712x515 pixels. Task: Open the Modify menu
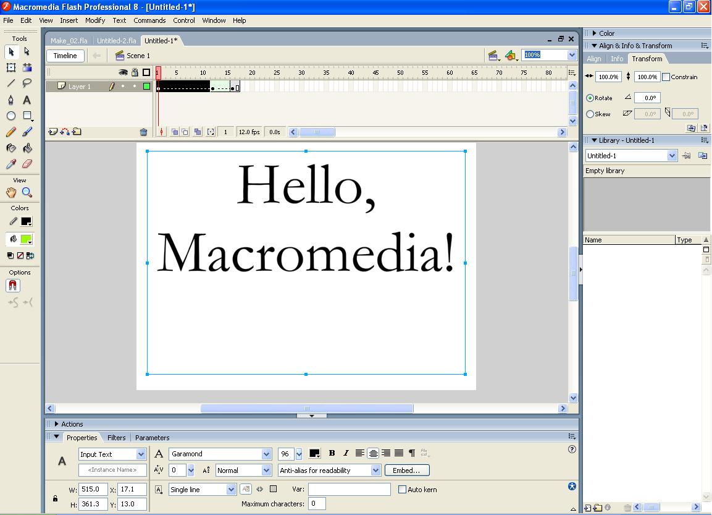click(95, 20)
